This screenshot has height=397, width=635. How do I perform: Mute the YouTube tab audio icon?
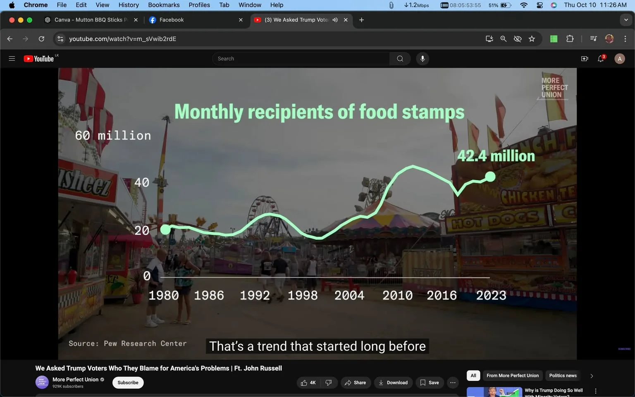pyautogui.click(x=335, y=20)
